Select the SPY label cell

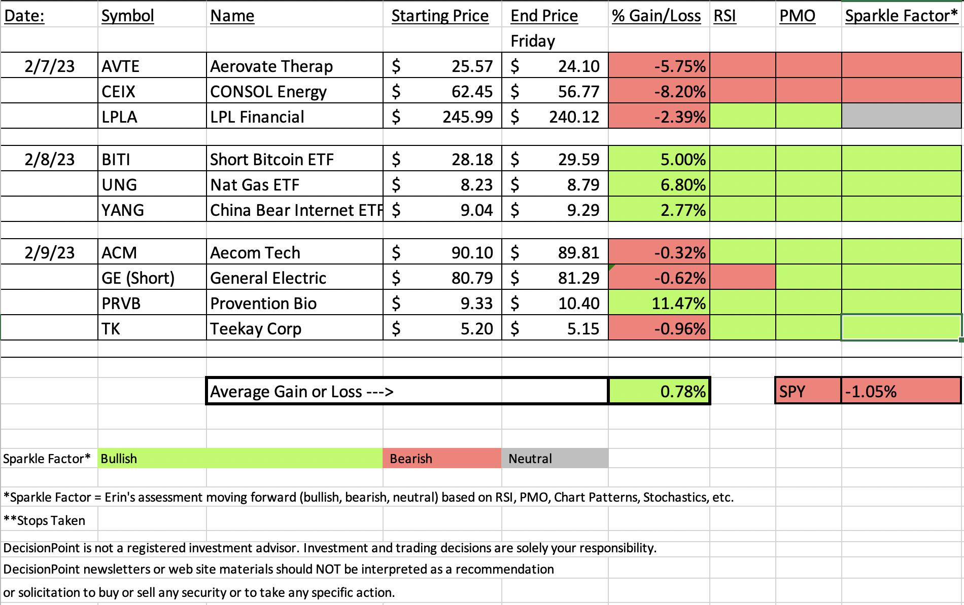(x=808, y=391)
